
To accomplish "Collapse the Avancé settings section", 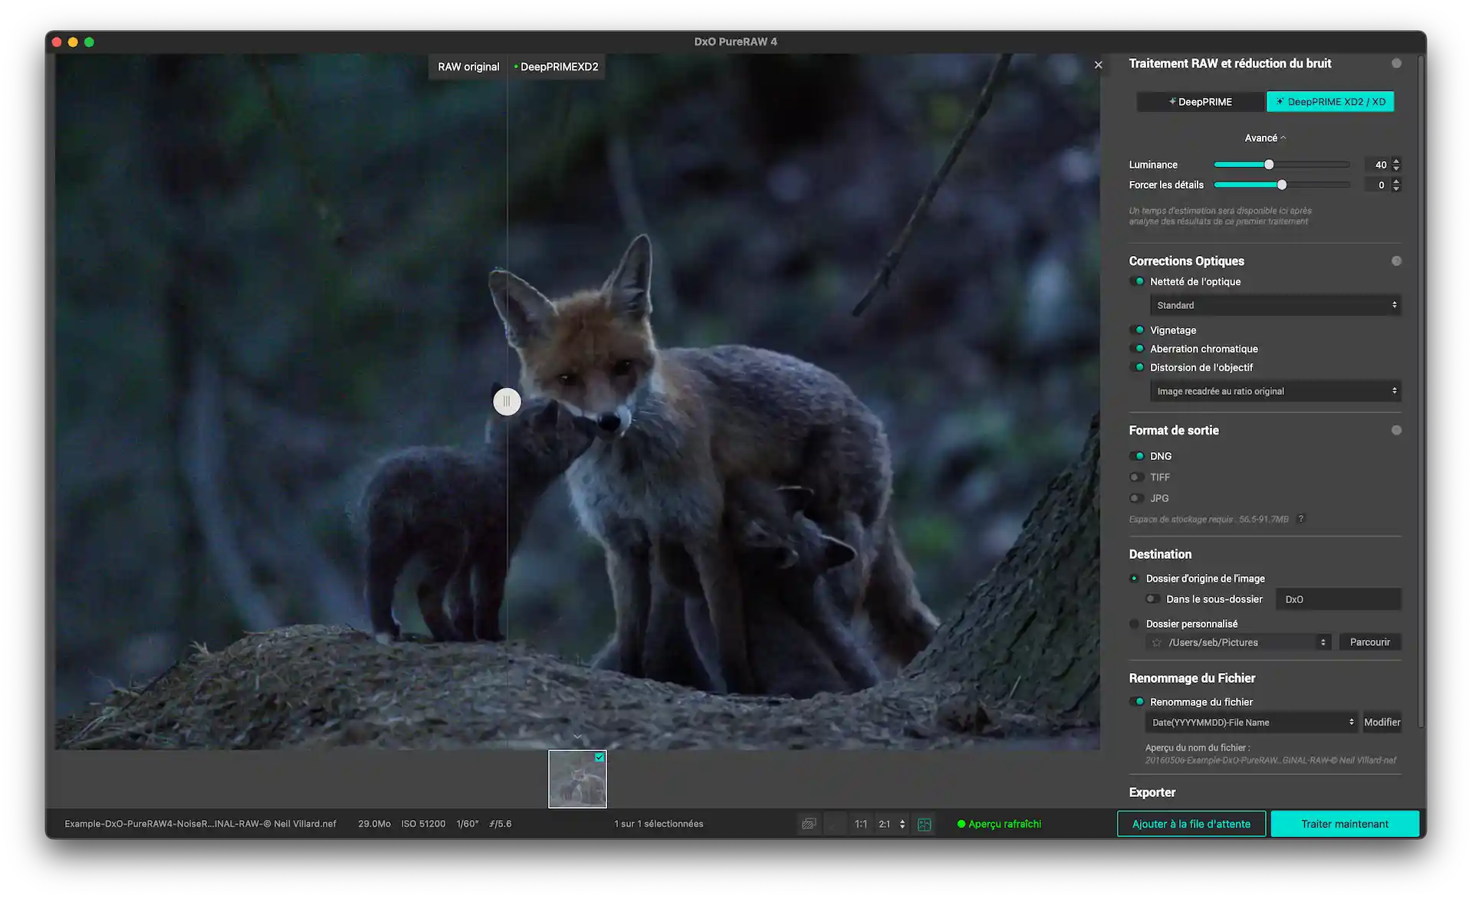I will (1265, 138).
